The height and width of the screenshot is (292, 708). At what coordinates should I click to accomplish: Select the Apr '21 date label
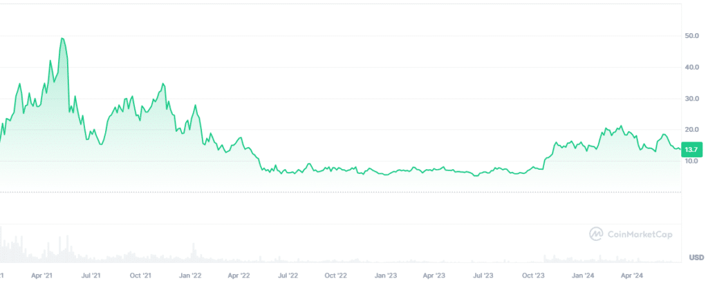(x=43, y=275)
